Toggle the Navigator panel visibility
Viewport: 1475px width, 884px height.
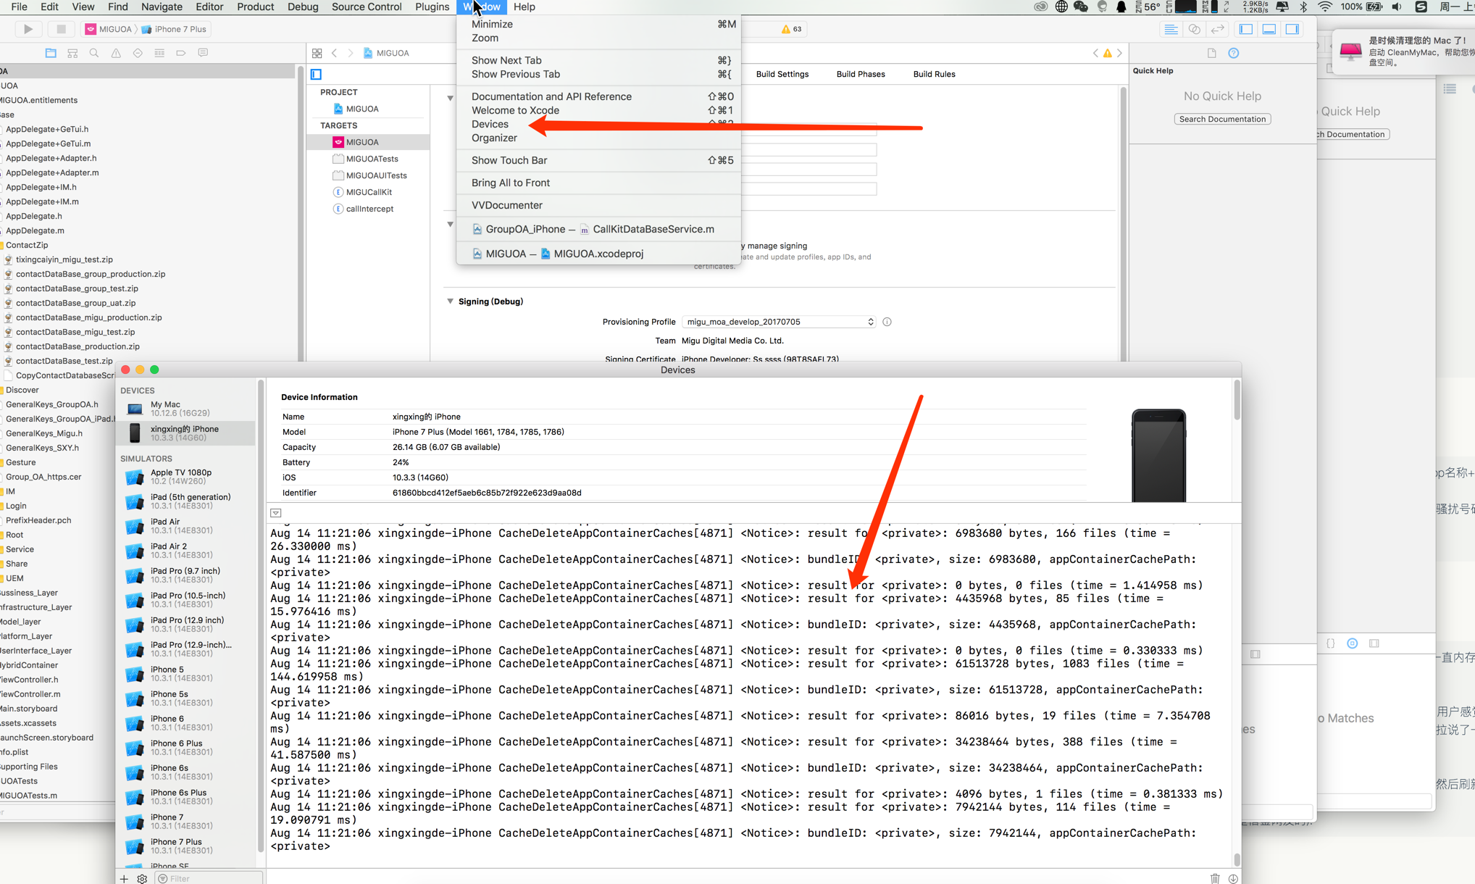pos(1246,29)
